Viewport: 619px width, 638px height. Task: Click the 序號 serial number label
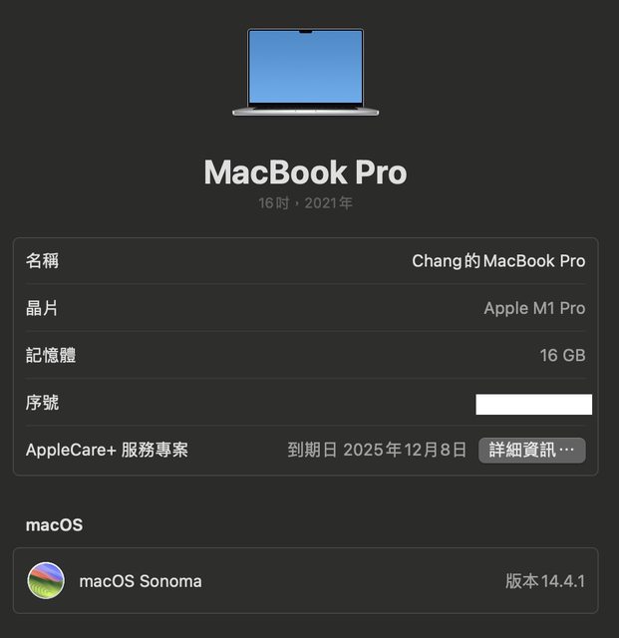(x=42, y=403)
